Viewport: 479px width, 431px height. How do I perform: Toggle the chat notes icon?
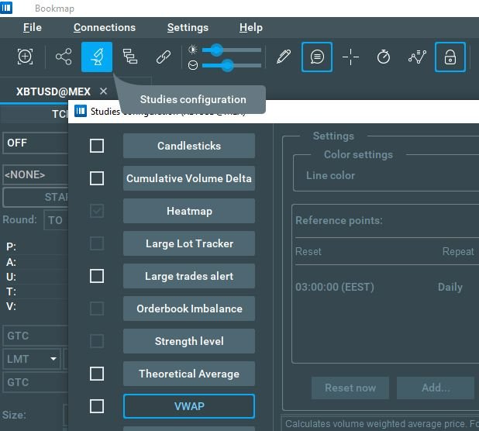(317, 57)
